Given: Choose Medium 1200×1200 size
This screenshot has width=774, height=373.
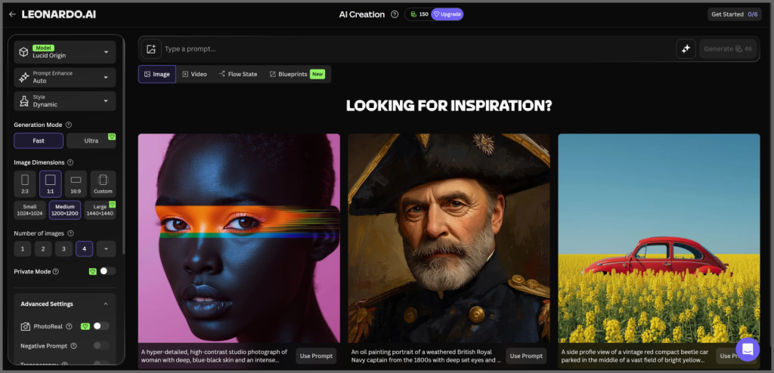Looking at the screenshot, I should 65,210.
